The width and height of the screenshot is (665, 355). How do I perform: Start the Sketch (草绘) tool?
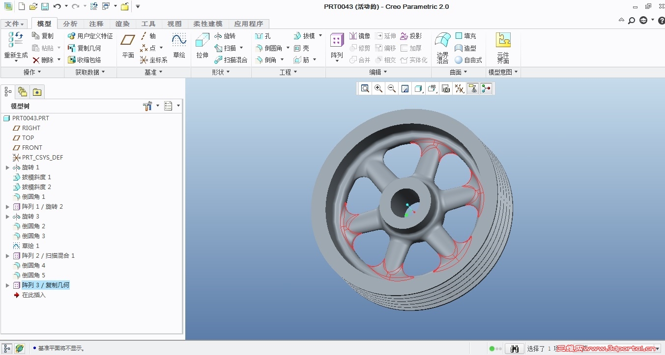click(x=179, y=46)
